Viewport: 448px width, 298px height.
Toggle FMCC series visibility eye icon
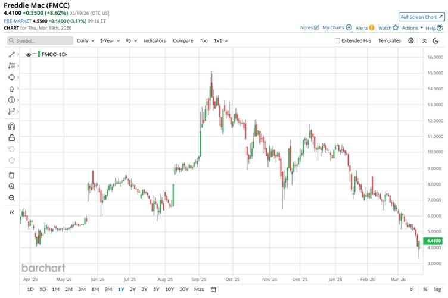(28, 54)
